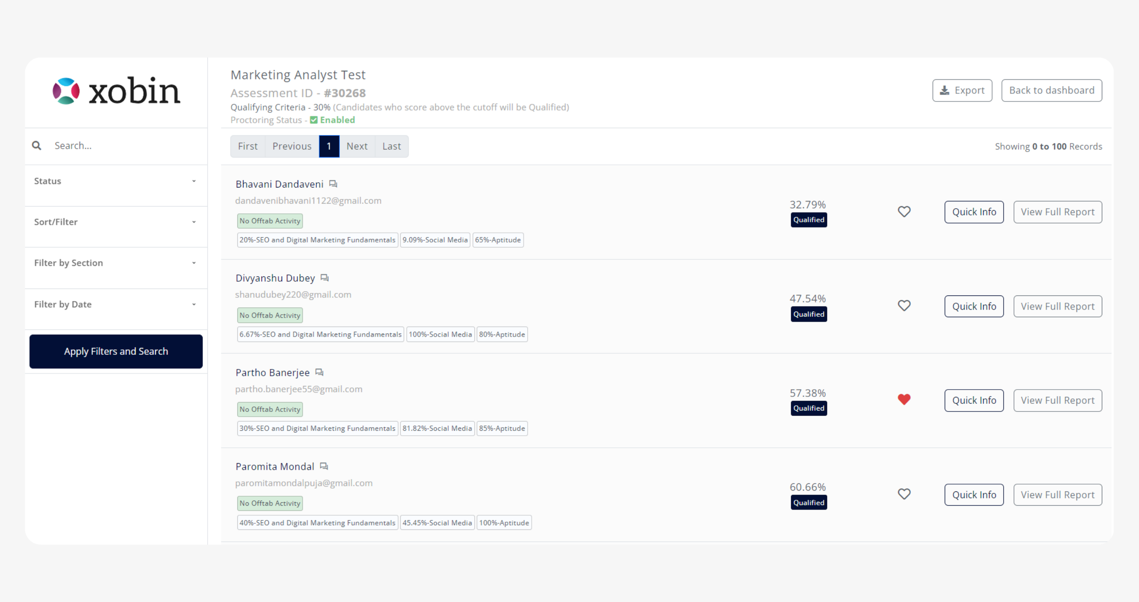Focus the Search input field

click(124, 145)
